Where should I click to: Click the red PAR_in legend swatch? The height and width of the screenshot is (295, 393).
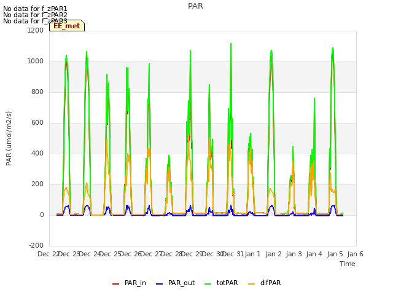pyautogui.click(x=115, y=284)
